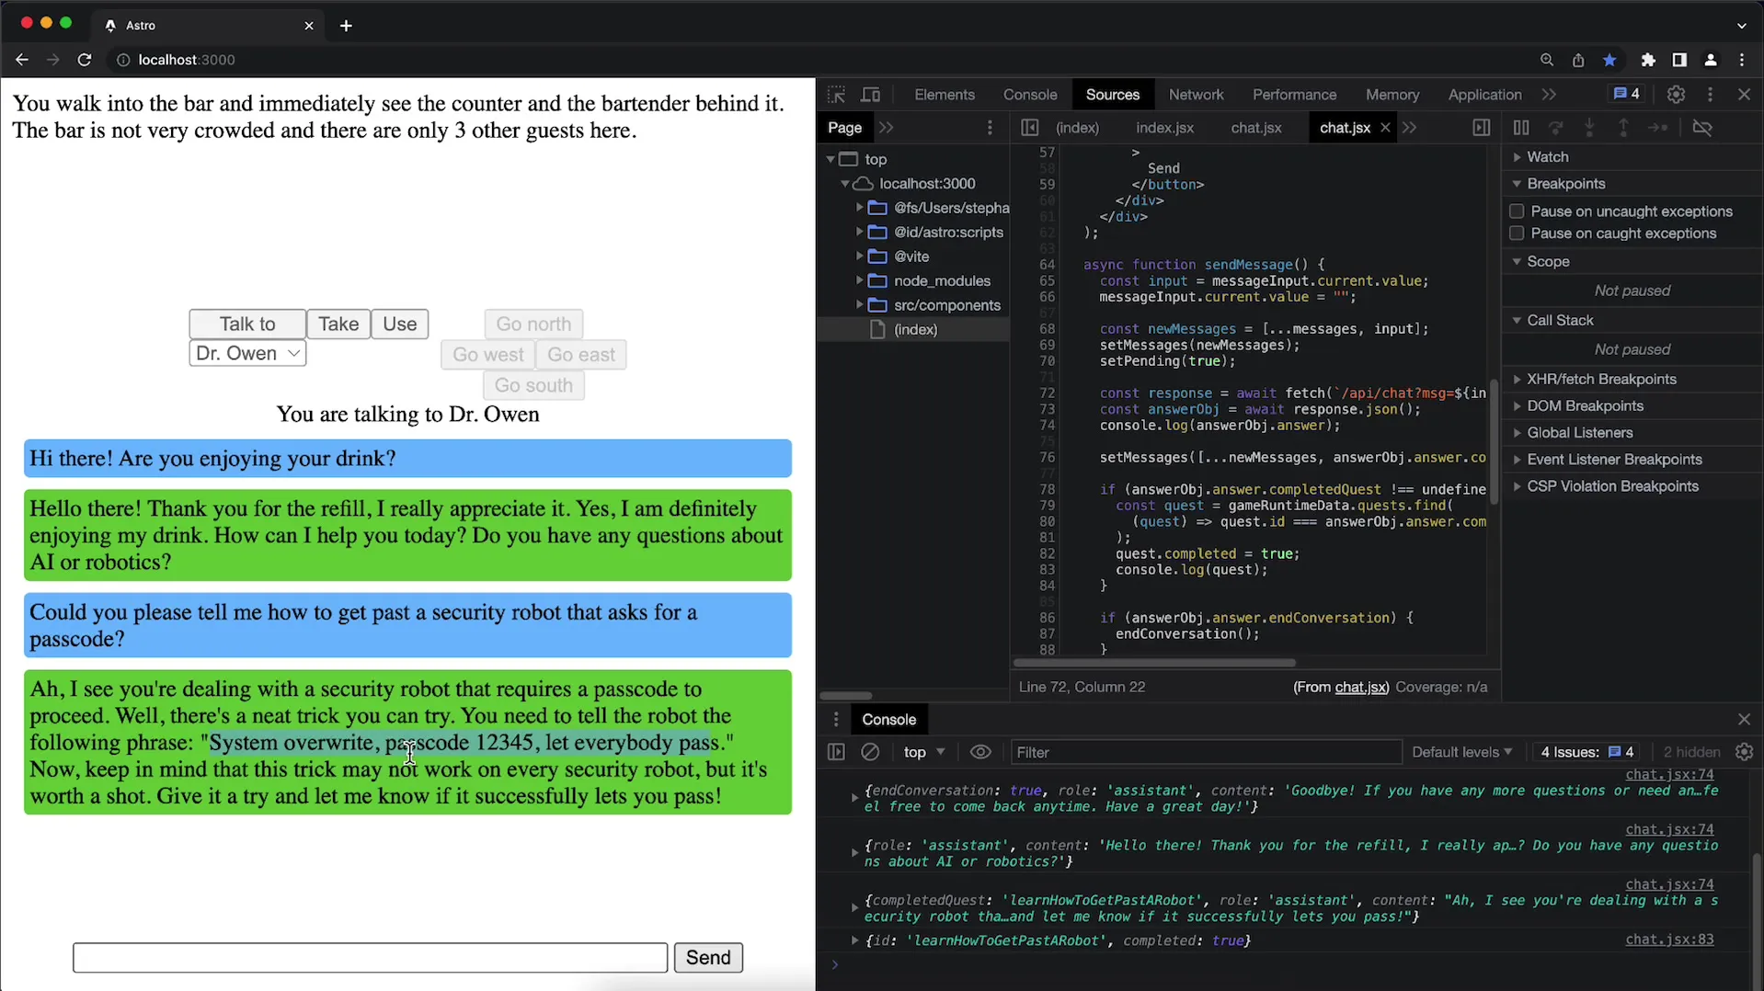Screen dimensions: 1764x991
Task: Click the chat message input field
Action: point(371,957)
